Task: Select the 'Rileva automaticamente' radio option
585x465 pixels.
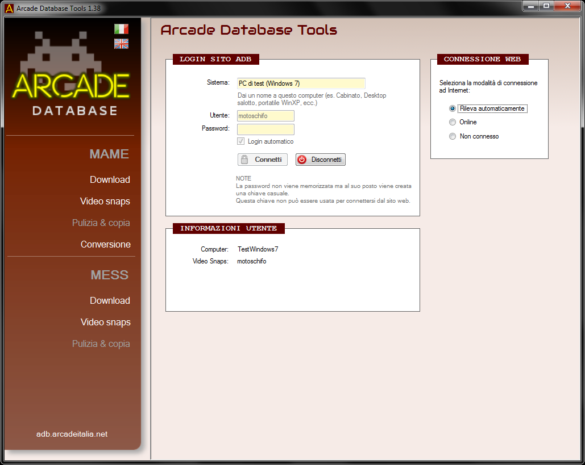Action: (x=453, y=108)
